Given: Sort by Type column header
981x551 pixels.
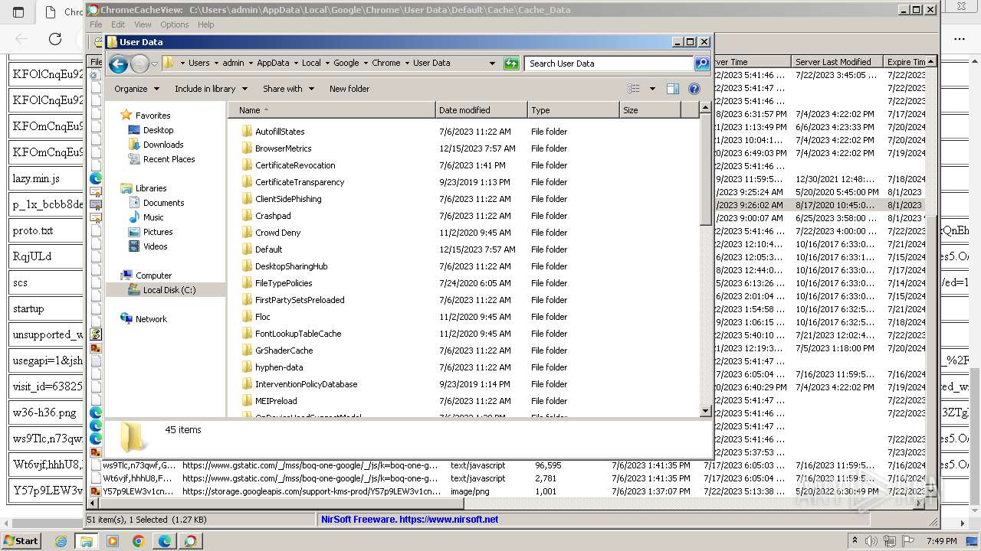Looking at the screenshot, I should click(x=573, y=110).
